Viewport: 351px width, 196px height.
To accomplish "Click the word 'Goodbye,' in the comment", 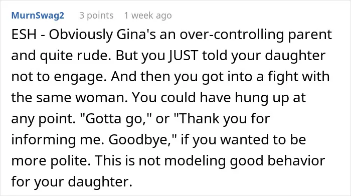I will pos(143,140).
